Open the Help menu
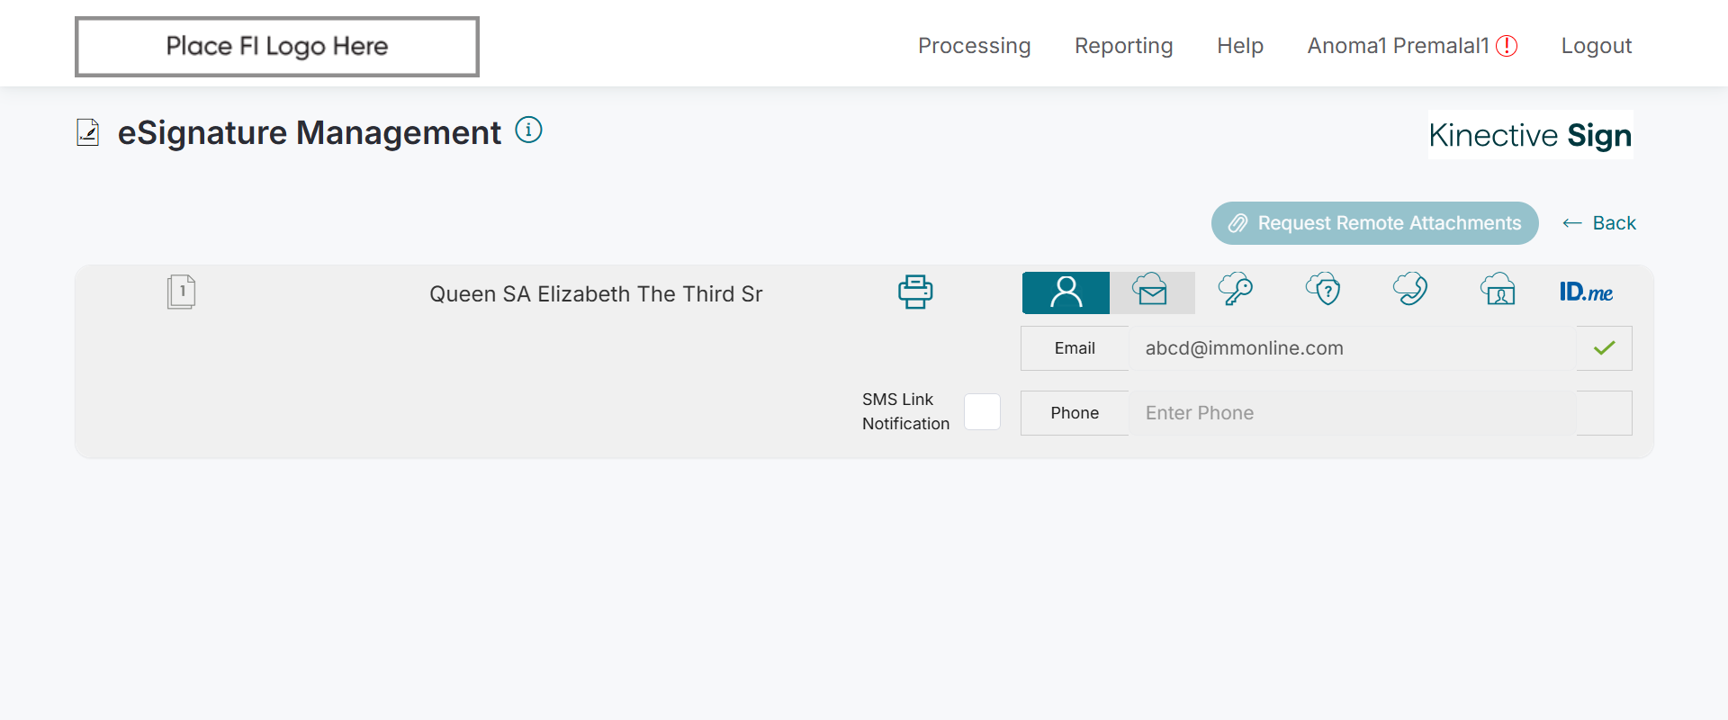Image resolution: width=1728 pixels, height=720 pixels. 1239,46
